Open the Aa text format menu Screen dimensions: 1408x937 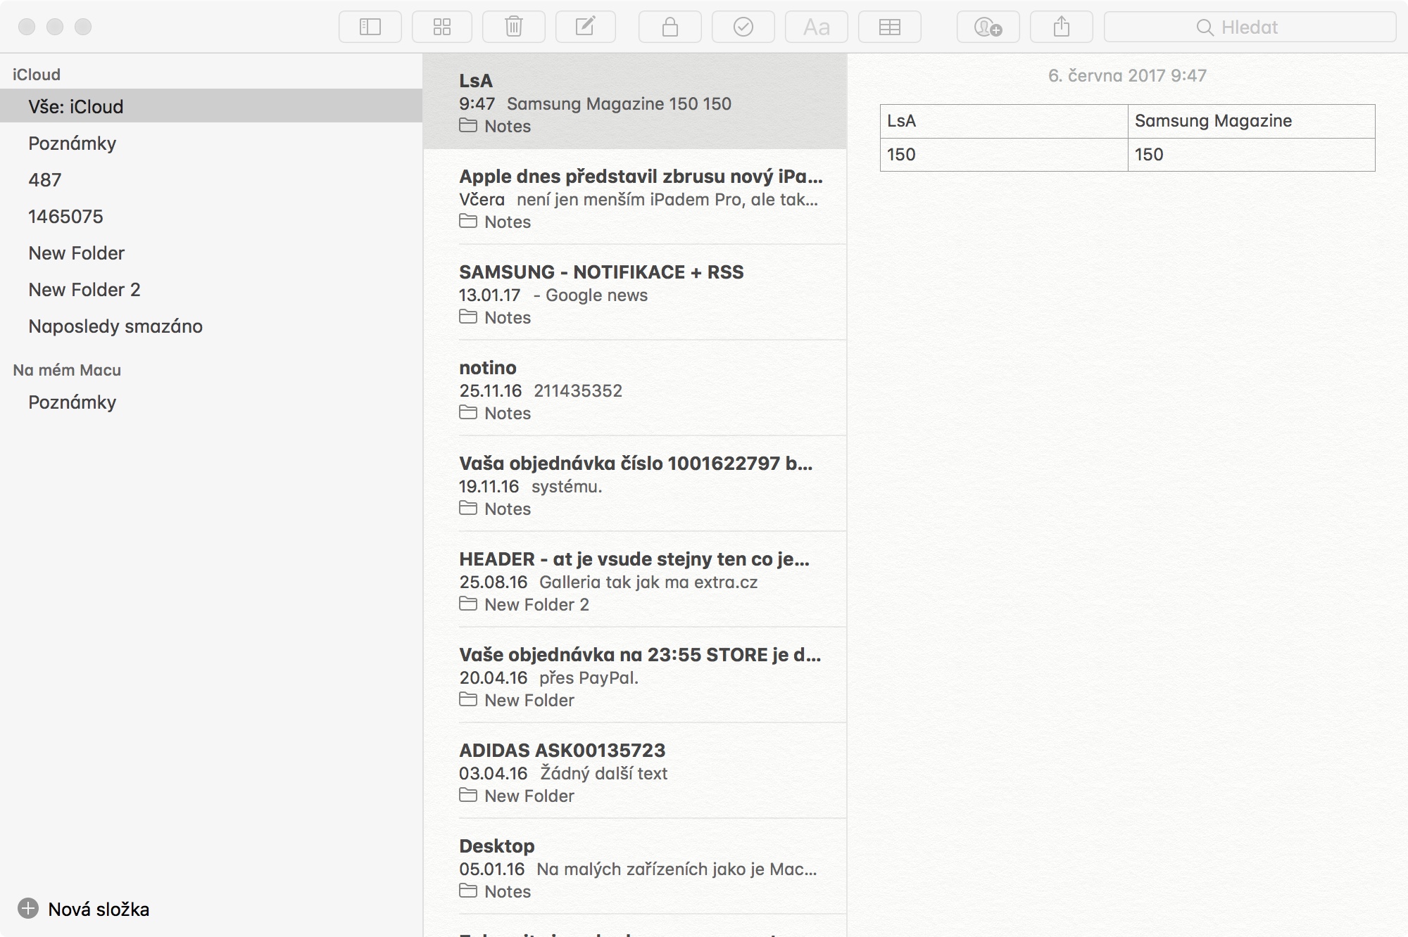817,27
